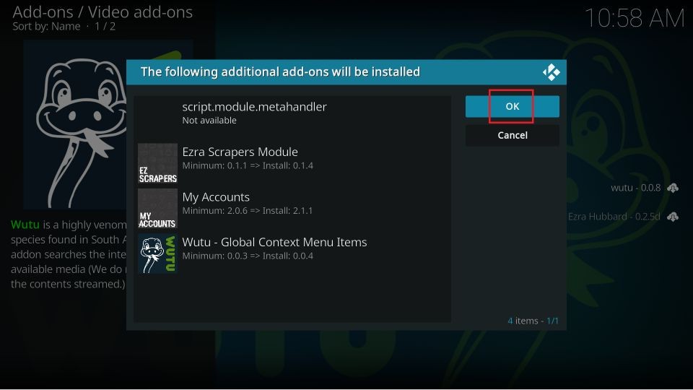The height and width of the screenshot is (390, 693).
Task: Confirm installation with the OK button
Action: [x=513, y=107]
